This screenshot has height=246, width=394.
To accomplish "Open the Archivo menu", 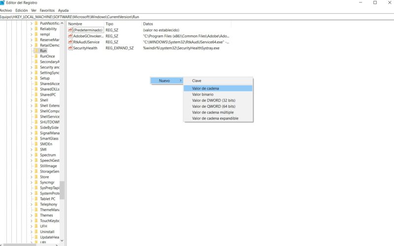I will 6,10.
